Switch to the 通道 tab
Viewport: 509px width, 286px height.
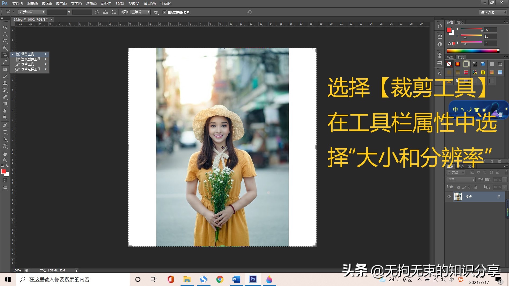pyautogui.click(x=461, y=166)
